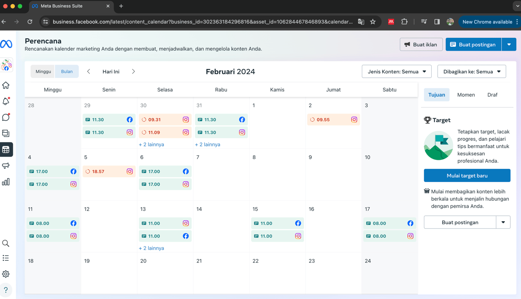Screen dimensions: 521x299
Task: Open Chrome profile avatar
Action: pyautogui.click(x=450, y=22)
